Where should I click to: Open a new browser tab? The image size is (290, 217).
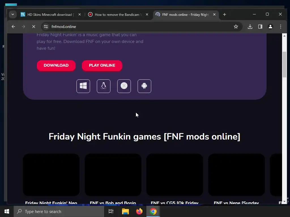coord(225,14)
